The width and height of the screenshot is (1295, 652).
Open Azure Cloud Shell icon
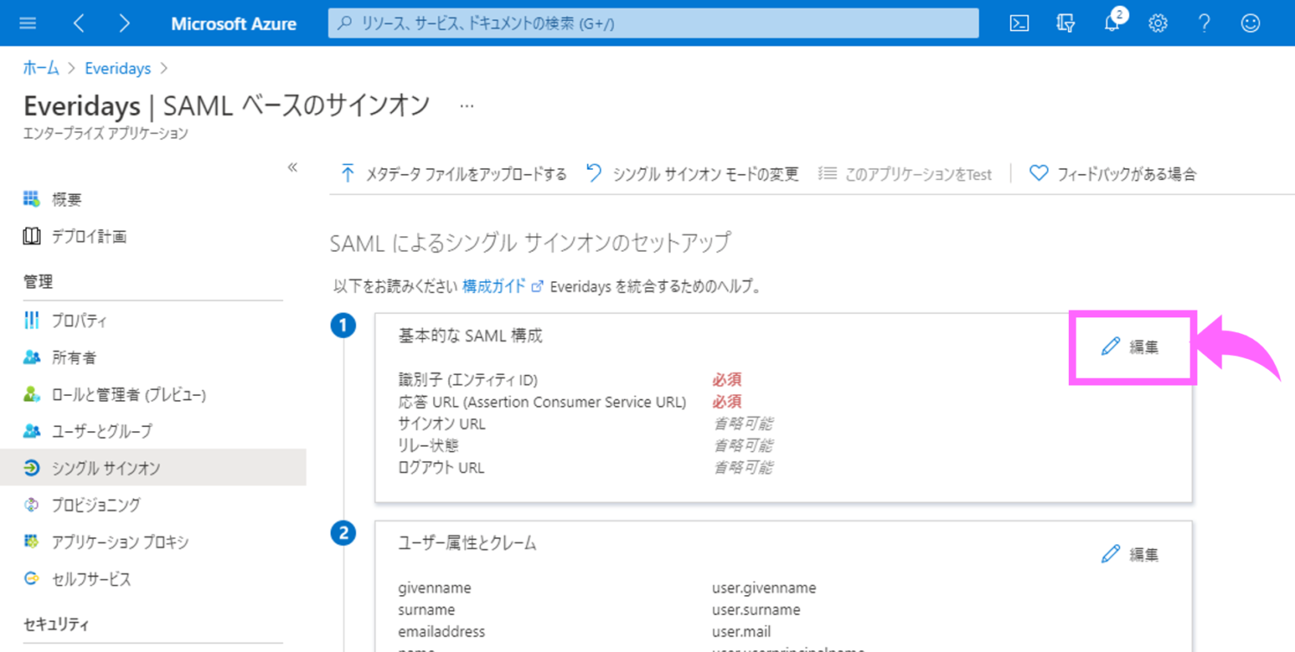[1019, 23]
